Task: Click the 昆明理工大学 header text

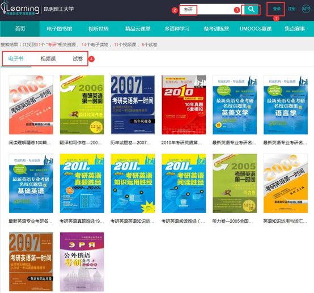Action: pyautogui.click(x=59, y=9)
